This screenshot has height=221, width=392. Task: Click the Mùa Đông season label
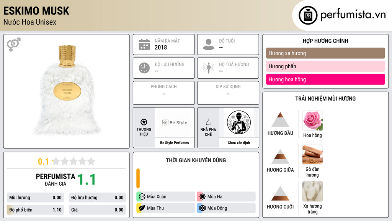(x=217, y=208)
